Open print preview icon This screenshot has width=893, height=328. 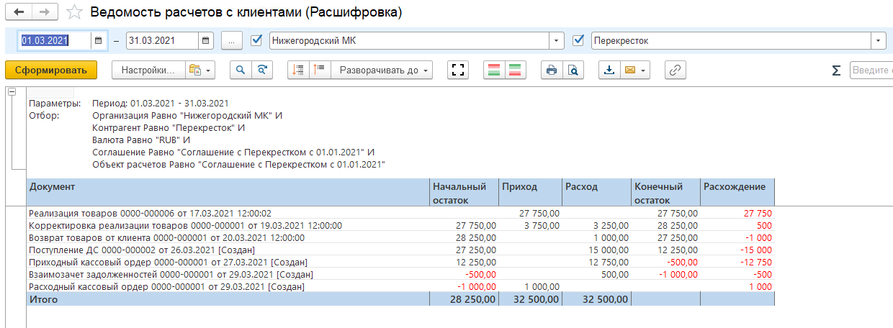[573, 70]
